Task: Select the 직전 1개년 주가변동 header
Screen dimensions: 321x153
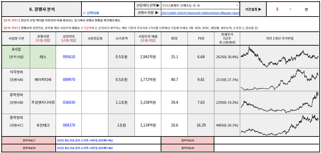Action: tap(280, 38)
